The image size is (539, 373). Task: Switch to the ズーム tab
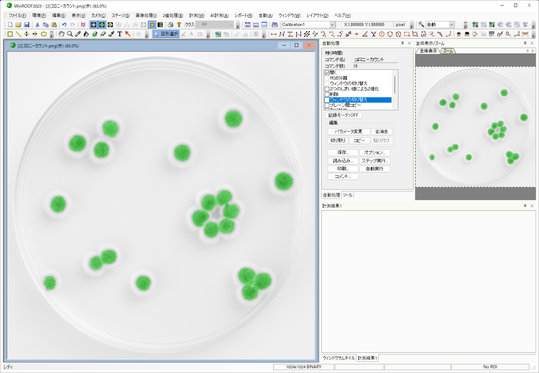click(448, 51)
